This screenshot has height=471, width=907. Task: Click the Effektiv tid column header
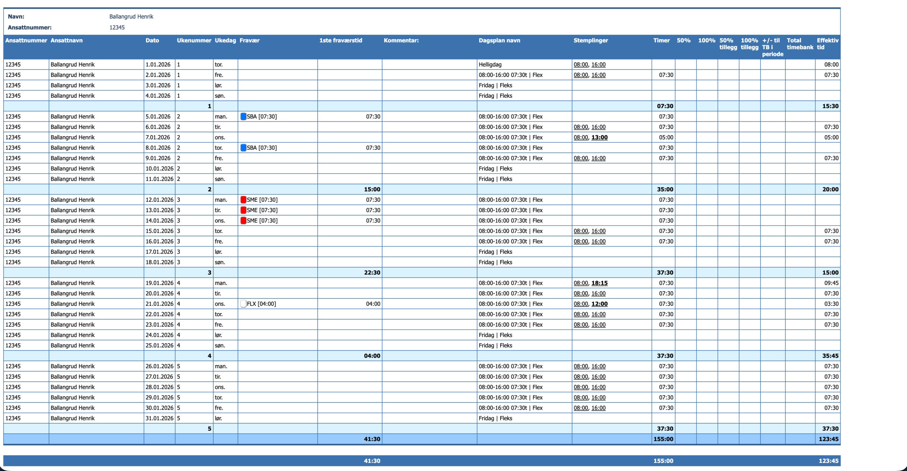[x=827, y=44]
